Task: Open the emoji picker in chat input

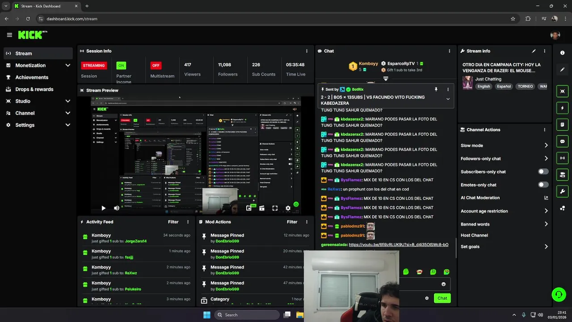Action: pos(443,284)
